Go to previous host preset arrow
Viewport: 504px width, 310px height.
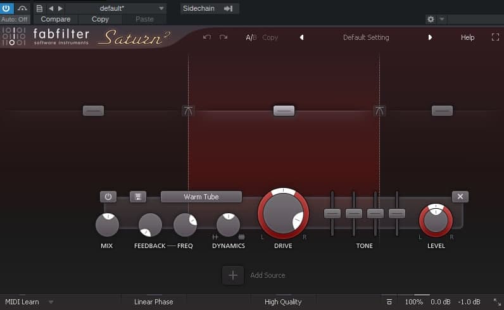[51, 9]
